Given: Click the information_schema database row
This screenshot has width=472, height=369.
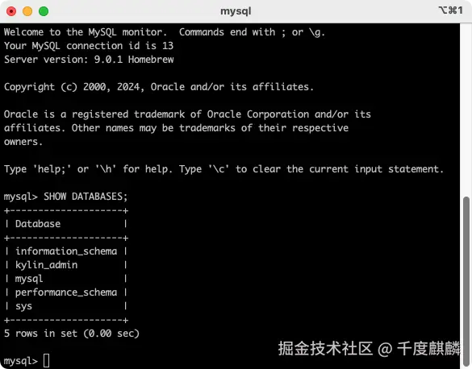Looking at the screenshot, I should (x=66, y=251).
